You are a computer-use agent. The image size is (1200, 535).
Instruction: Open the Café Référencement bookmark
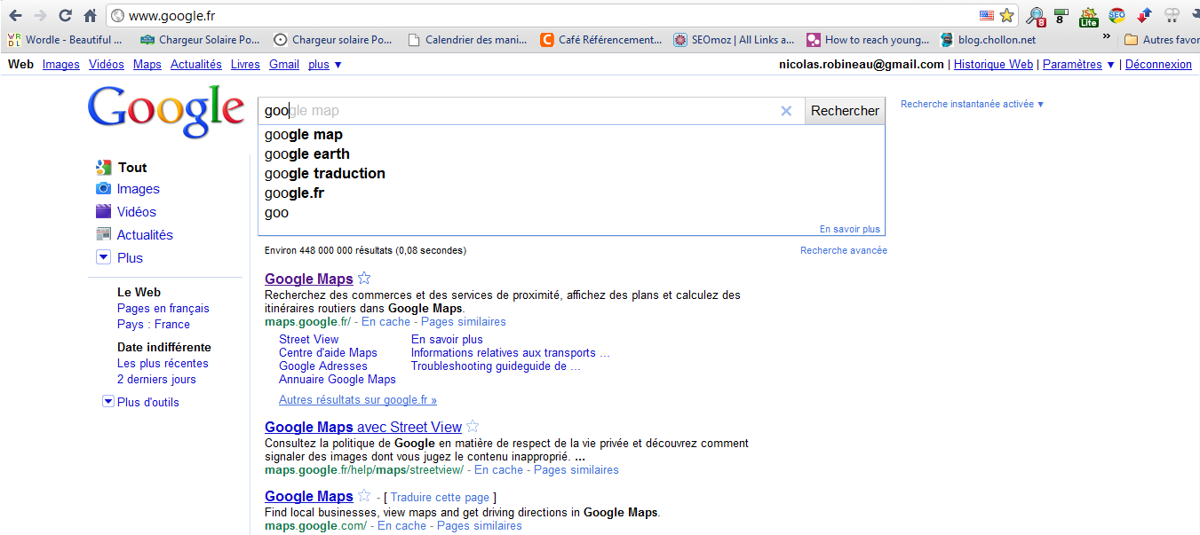(x=601, y=40)
